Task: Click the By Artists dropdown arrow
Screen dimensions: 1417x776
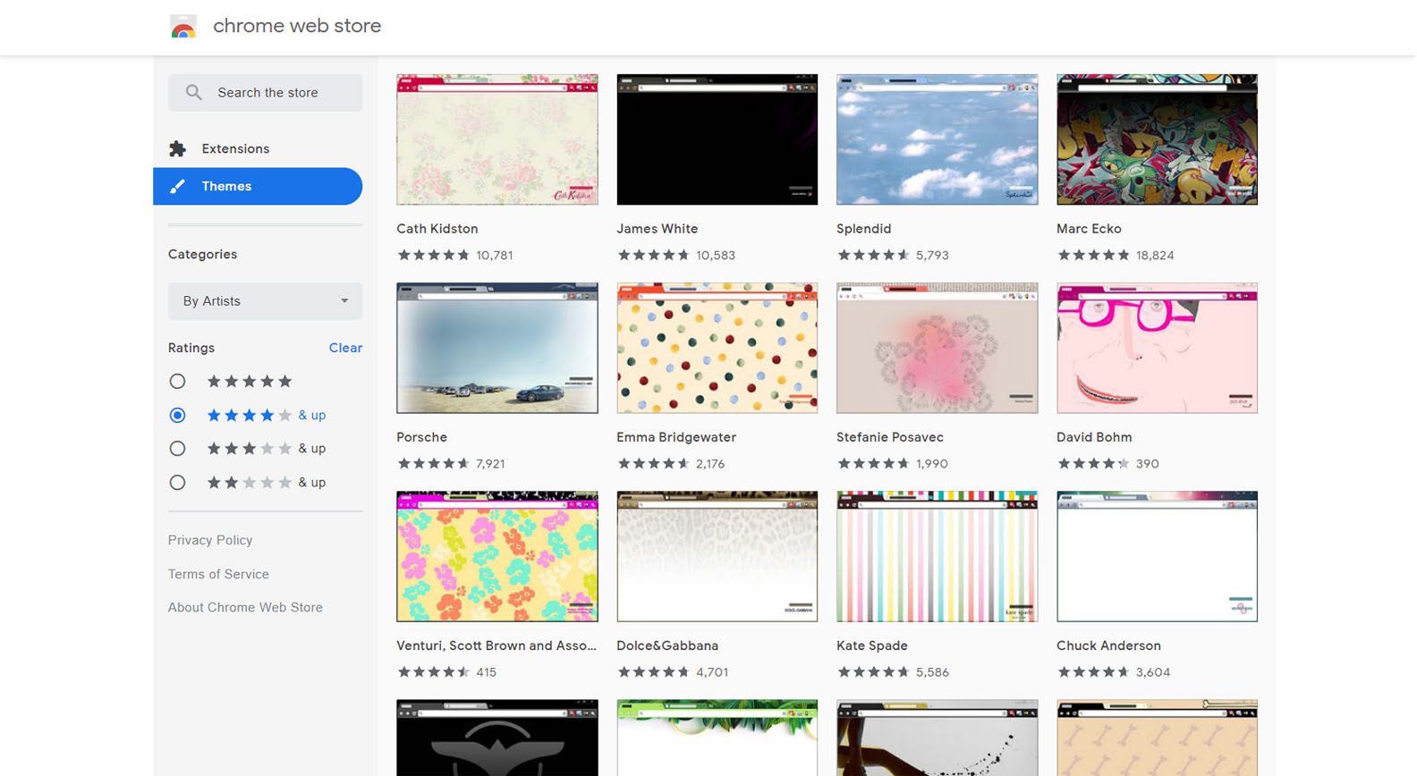Action: [x=344, y=301]
